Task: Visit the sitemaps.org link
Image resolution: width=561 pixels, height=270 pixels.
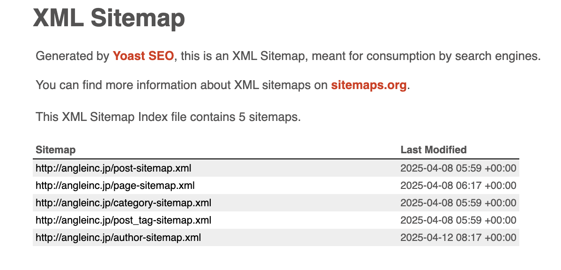Action: pyautogui.click(x=369, y=86)
